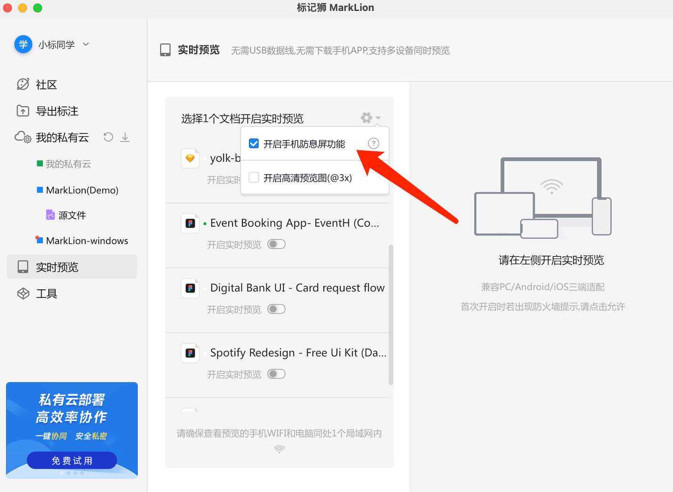The width and height of the screenshot is (673, 492).
Task: Click the help question mark icon
Action: [373, 143]
